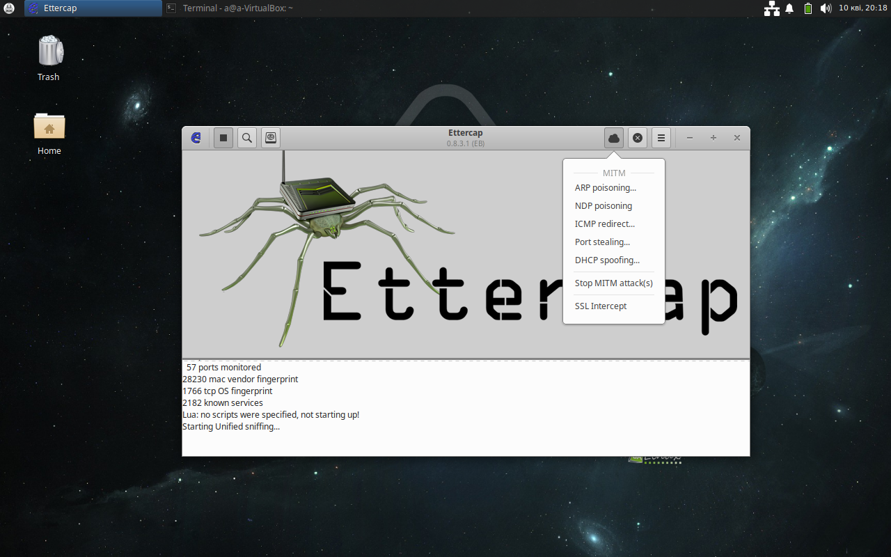Open the clock showing 20:18
891x557 pixels.
click(862, 8)
